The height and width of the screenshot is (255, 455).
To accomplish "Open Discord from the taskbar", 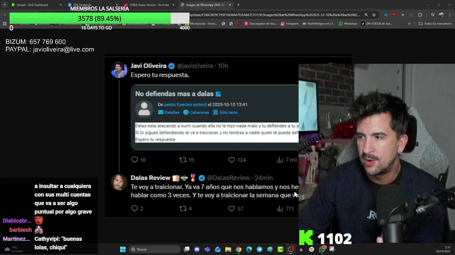I will pyautogui.click(x=197, y=249).
